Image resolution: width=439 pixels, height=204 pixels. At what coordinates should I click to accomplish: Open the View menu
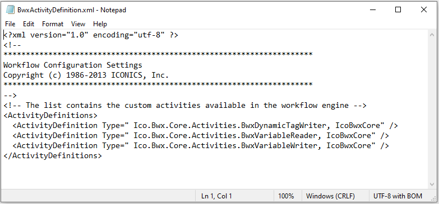tap(78, 24)
